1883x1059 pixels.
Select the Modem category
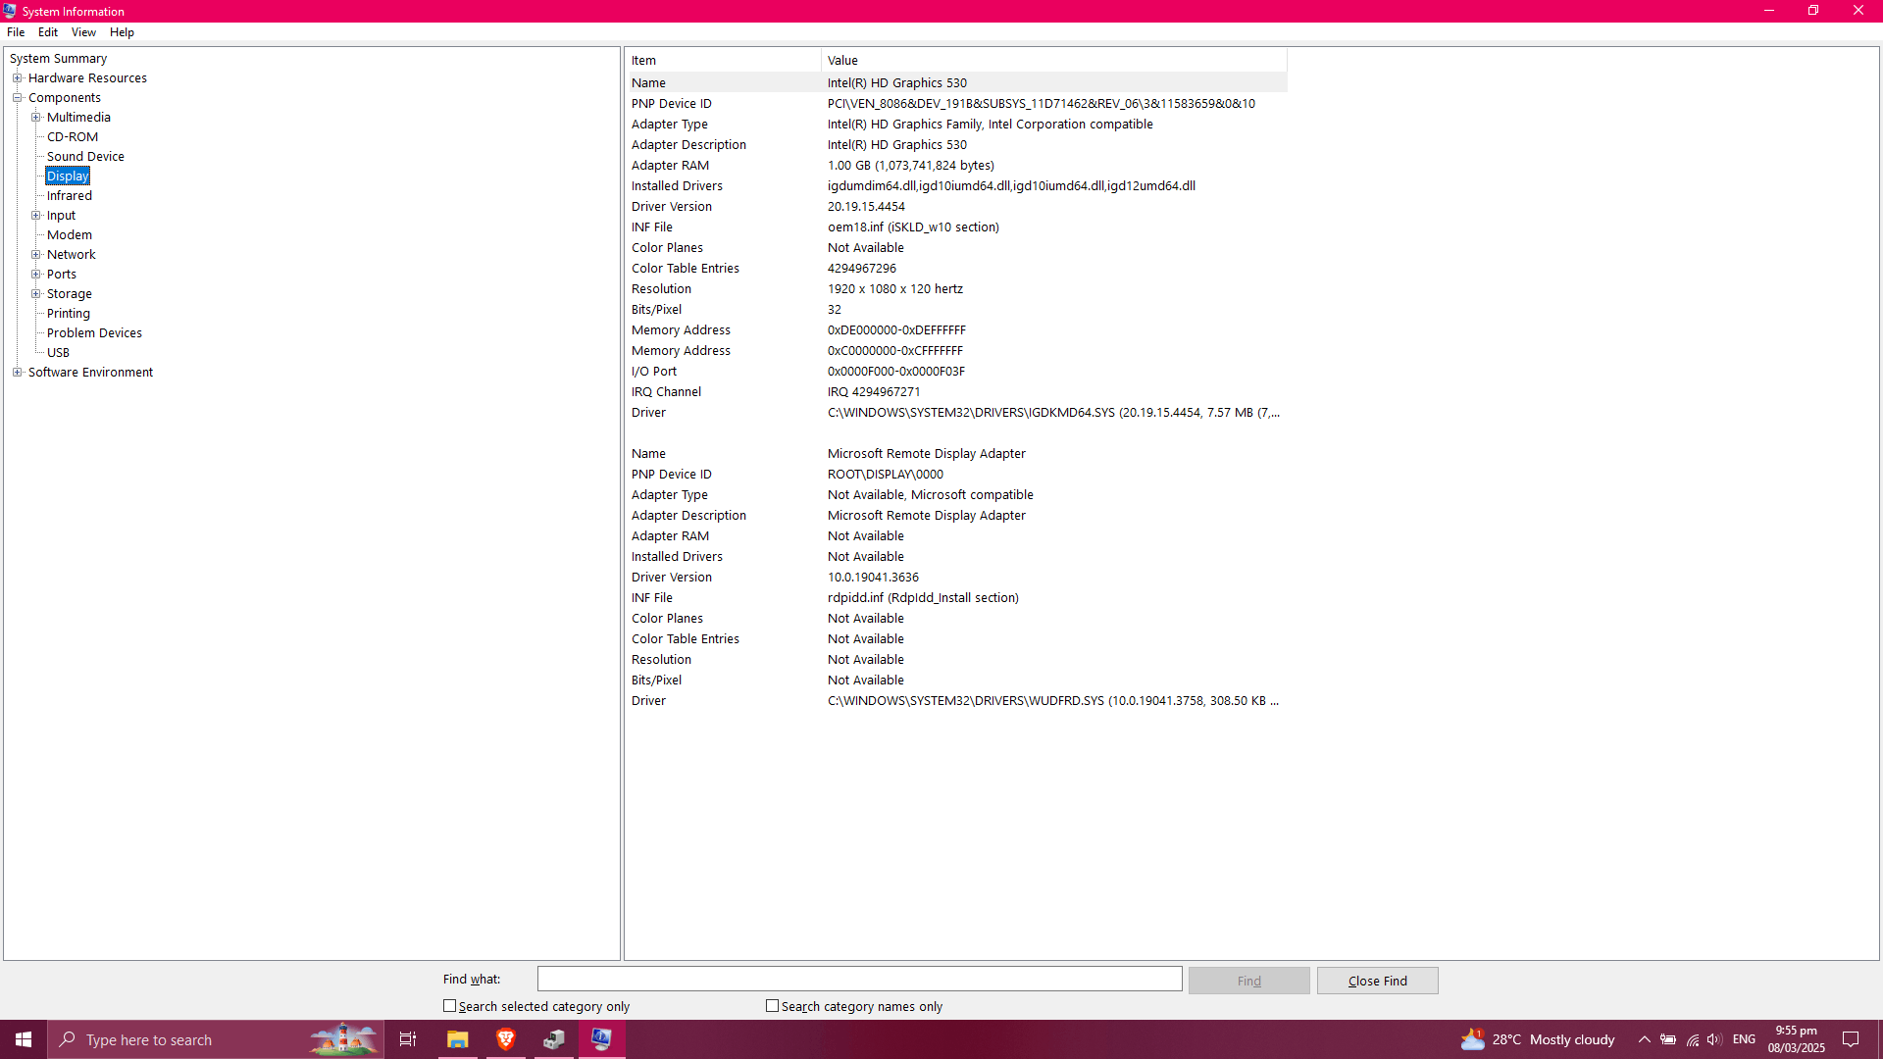pos(69,235)
